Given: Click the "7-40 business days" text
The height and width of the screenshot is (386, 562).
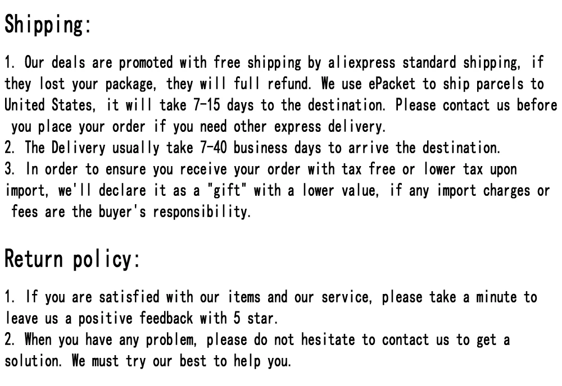Looking at the screenshot, I should tap(261, 148).
